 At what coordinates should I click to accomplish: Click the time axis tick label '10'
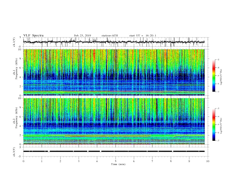click(x=208, y=161)
